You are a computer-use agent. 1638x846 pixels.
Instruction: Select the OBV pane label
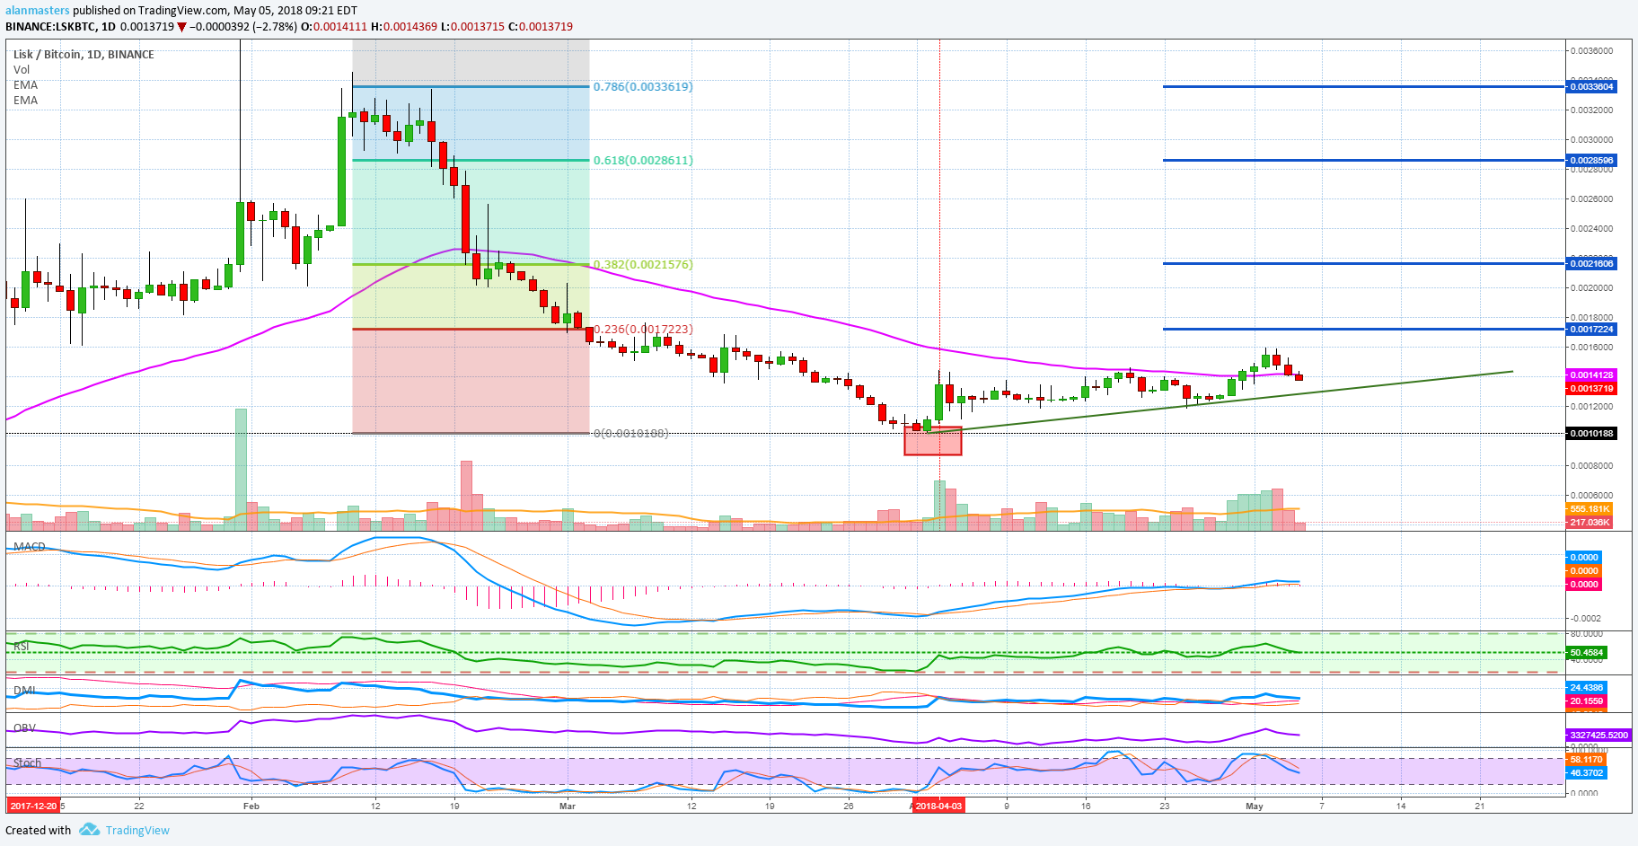[x=24, y=728]
